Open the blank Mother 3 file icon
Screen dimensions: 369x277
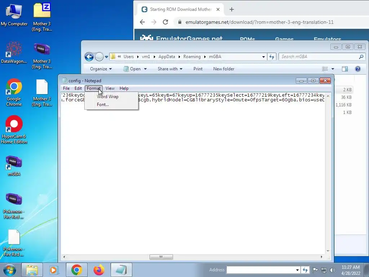42,93
